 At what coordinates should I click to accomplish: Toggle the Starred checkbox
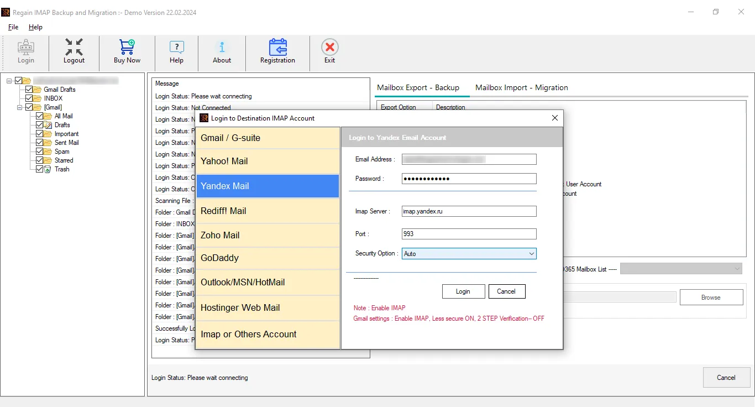coord(39,160)
